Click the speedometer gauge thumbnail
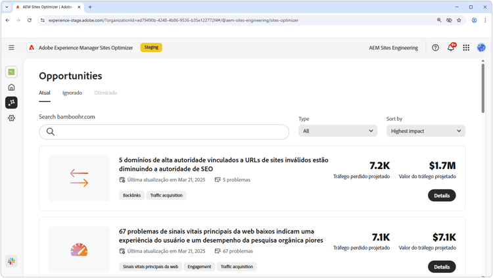This screenshot has height=278, width=493. pos(80,250)
